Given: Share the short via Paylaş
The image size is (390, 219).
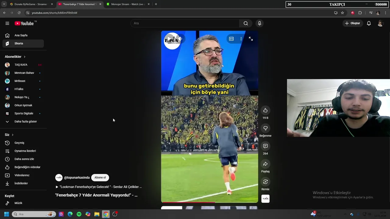Looking at the screenshot, I should (265, 164).
